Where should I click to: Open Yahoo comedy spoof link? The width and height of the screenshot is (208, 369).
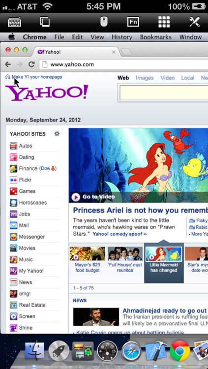pyautogui.click(x=120, y=234)
